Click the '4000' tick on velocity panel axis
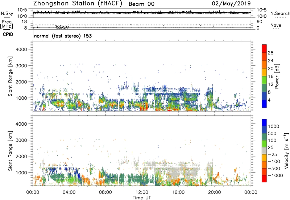290x200 pixels. tap(21, 124)
